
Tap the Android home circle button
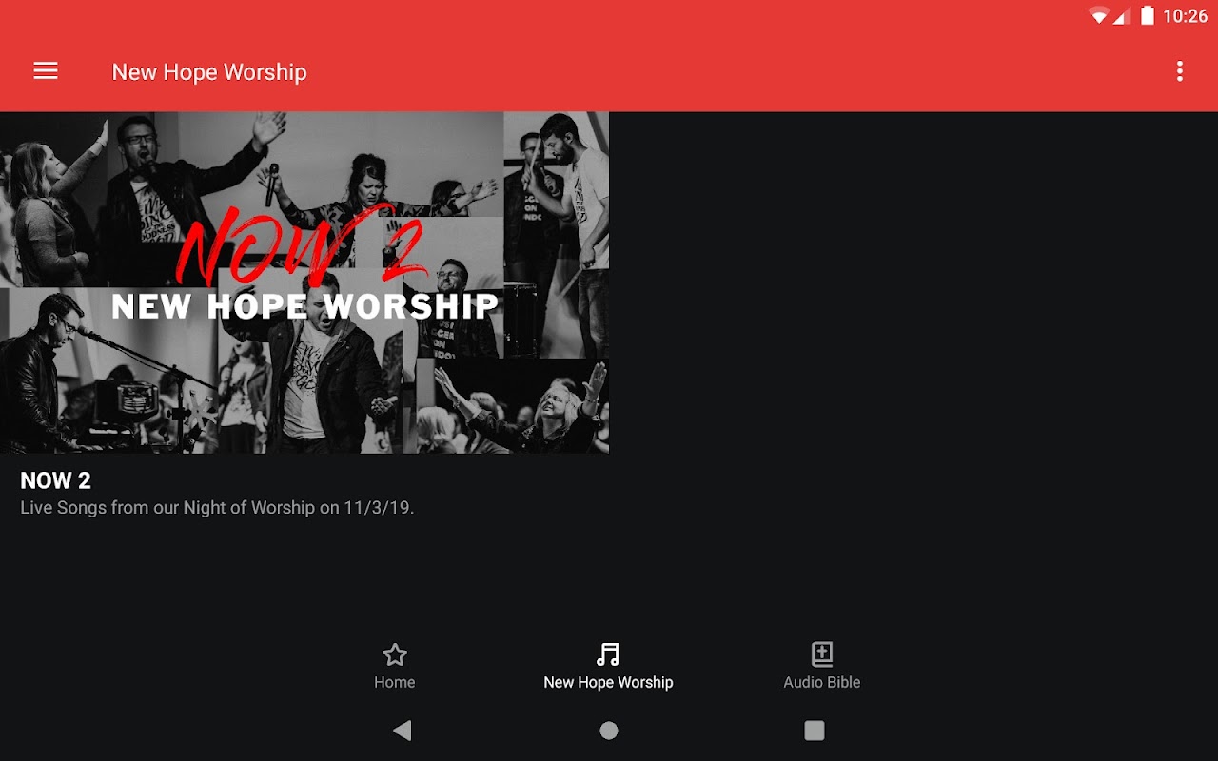(x=609, y=731)
